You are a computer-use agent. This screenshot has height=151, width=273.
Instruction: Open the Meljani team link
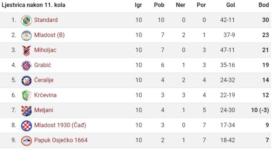coord(44,110)
